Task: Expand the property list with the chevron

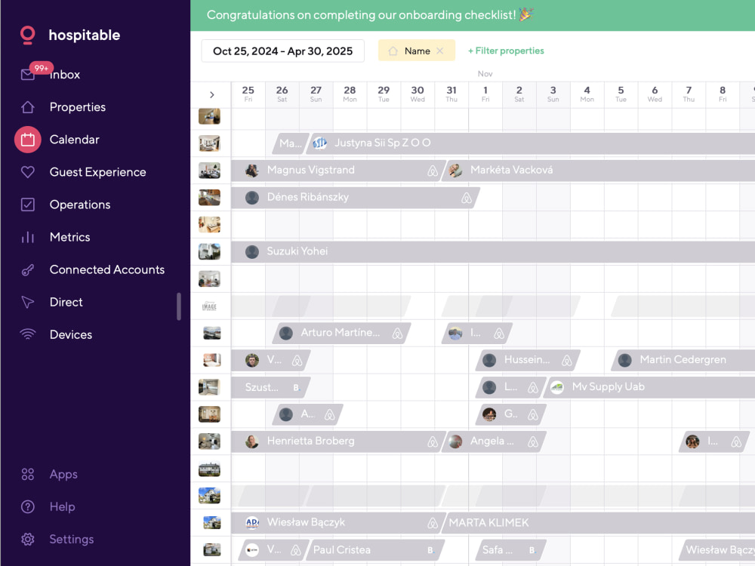Action: click(212, 95)
